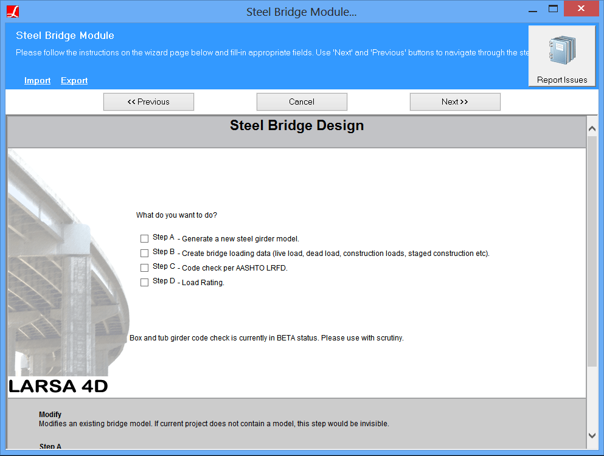The image size is (604, 456).
Task: Open the Import link
Action: tap(37, 80)
